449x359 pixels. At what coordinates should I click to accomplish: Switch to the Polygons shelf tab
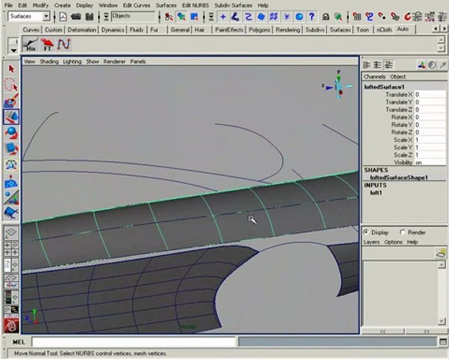[x=259, y=30]
